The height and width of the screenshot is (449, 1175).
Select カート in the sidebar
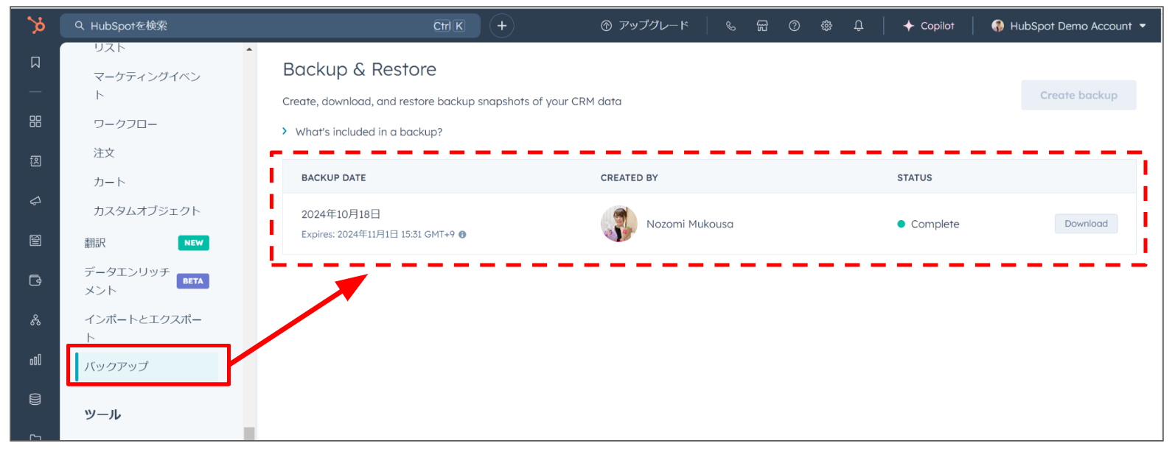point(109,182)
